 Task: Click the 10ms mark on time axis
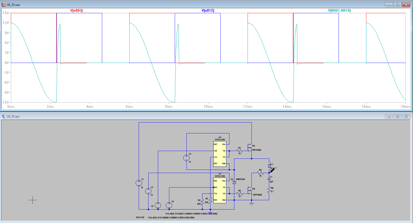(x=208, y=106)
